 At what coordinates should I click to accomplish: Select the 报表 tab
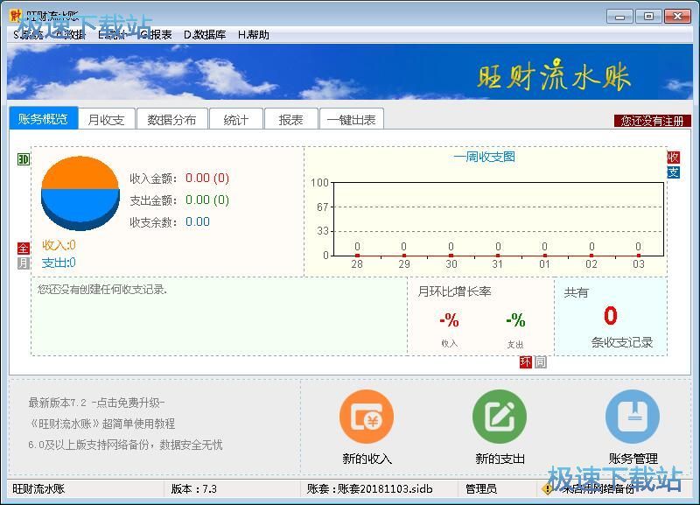tap(290, 120)
